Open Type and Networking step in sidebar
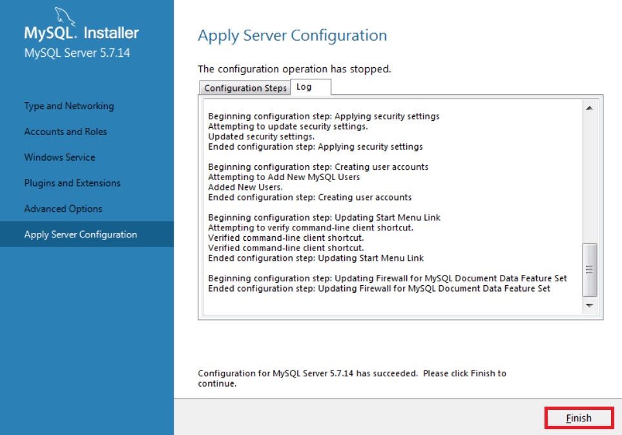 (69, 106)
